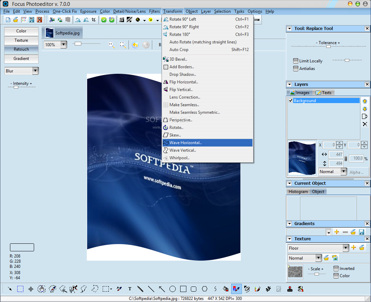Toggle Background layer visibility checkbox

290,100
